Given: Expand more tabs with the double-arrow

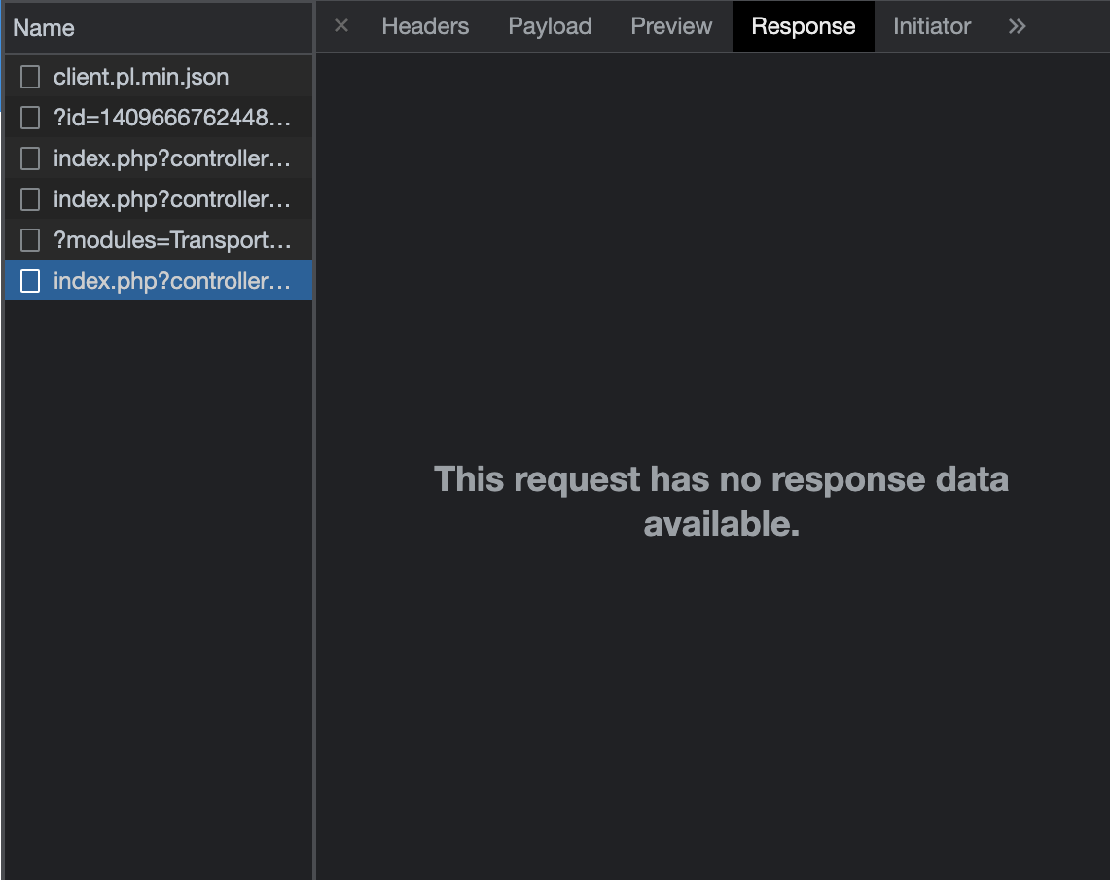Looking at the screenshot, I should click(x=1017, y=26).
